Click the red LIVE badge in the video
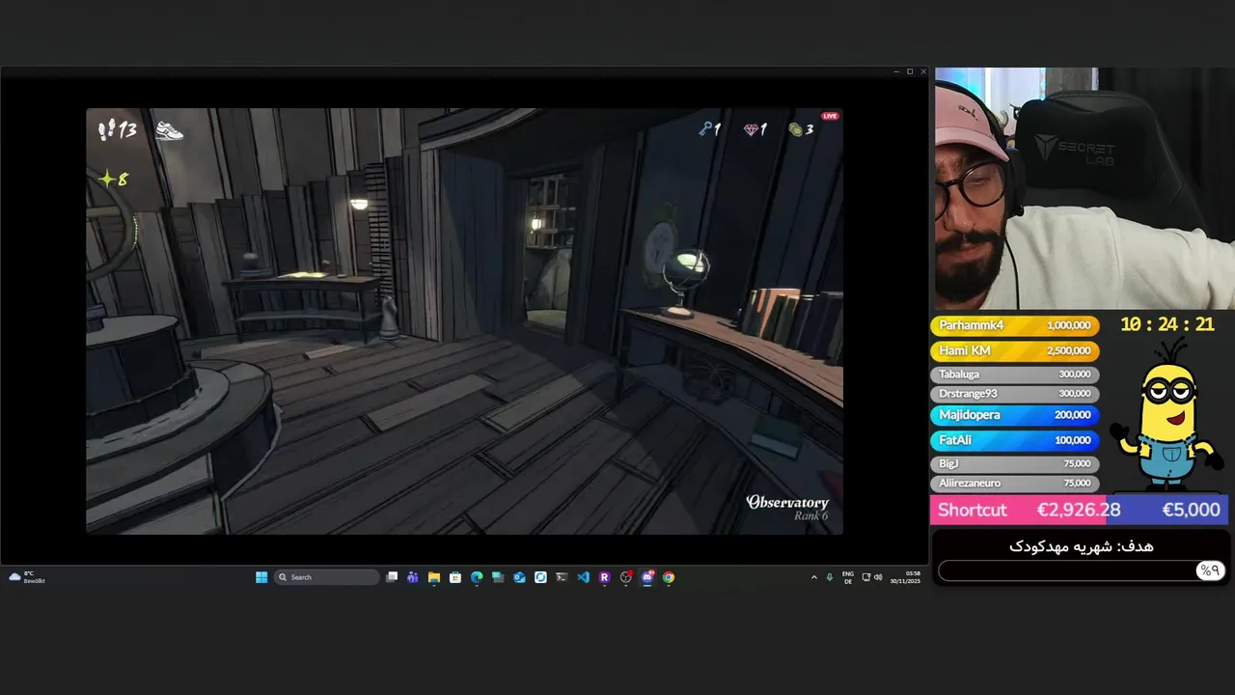Screen dimensions: 1235x695 [830, 116]
